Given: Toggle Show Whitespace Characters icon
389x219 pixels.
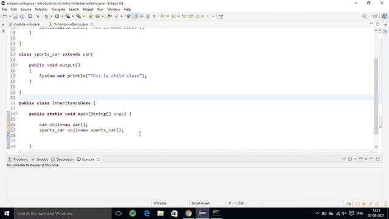Looking at the screenshot, I should tap(154, 16).
